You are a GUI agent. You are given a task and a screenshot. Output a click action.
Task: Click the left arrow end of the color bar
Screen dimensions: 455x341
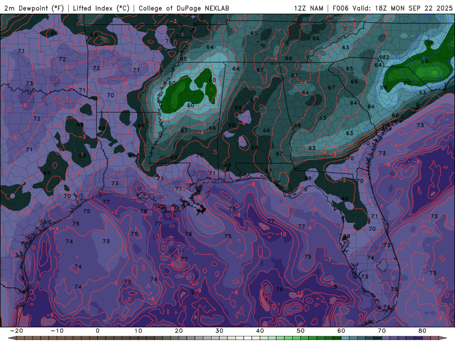pyautogui.click(x=11, y=338)
